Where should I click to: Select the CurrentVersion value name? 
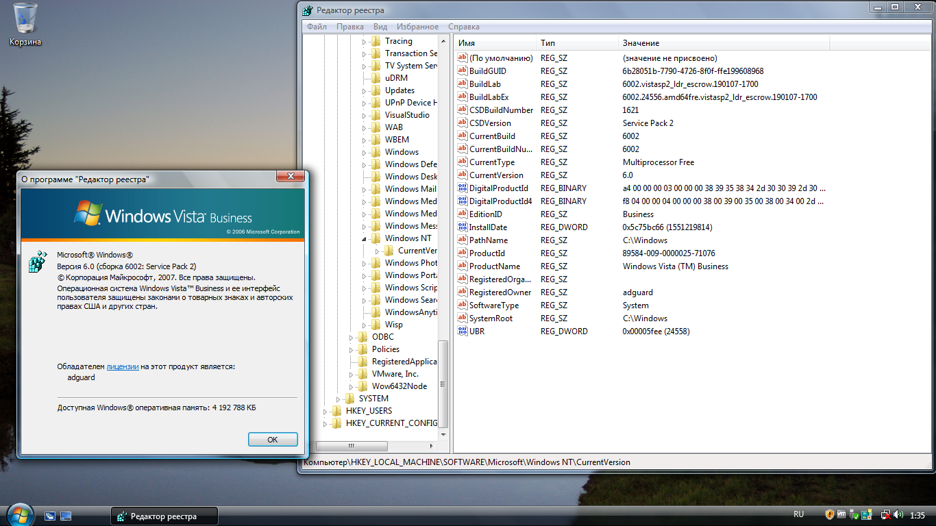pyautogui.click(x=496, y=175)
